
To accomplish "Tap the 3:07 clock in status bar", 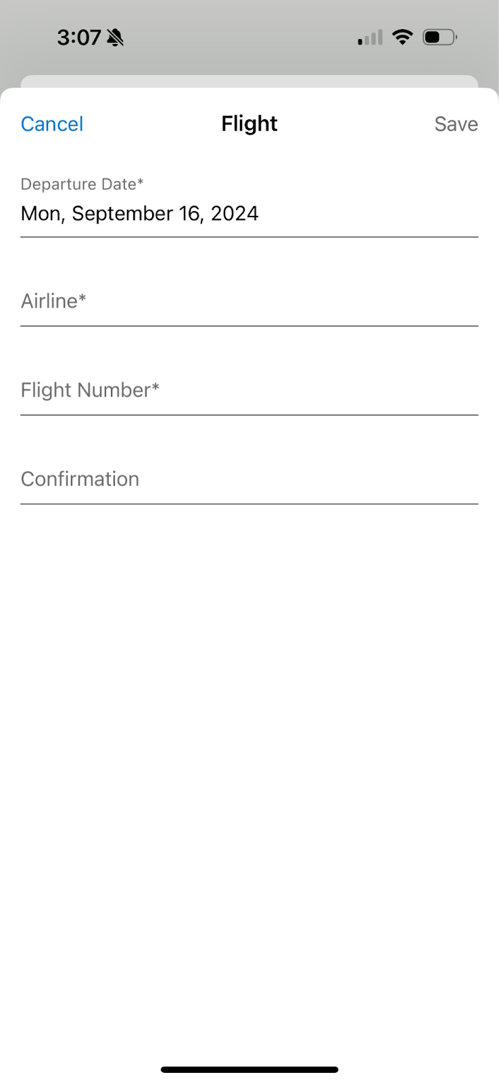I will tap(78, 37).
